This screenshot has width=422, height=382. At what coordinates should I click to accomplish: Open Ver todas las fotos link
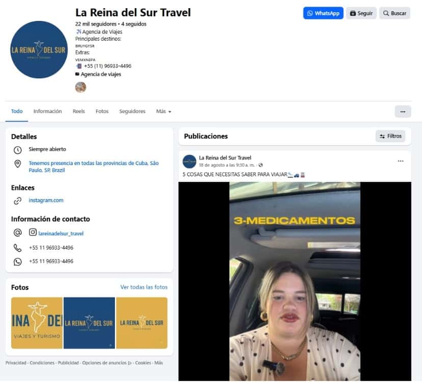point(144,287)
